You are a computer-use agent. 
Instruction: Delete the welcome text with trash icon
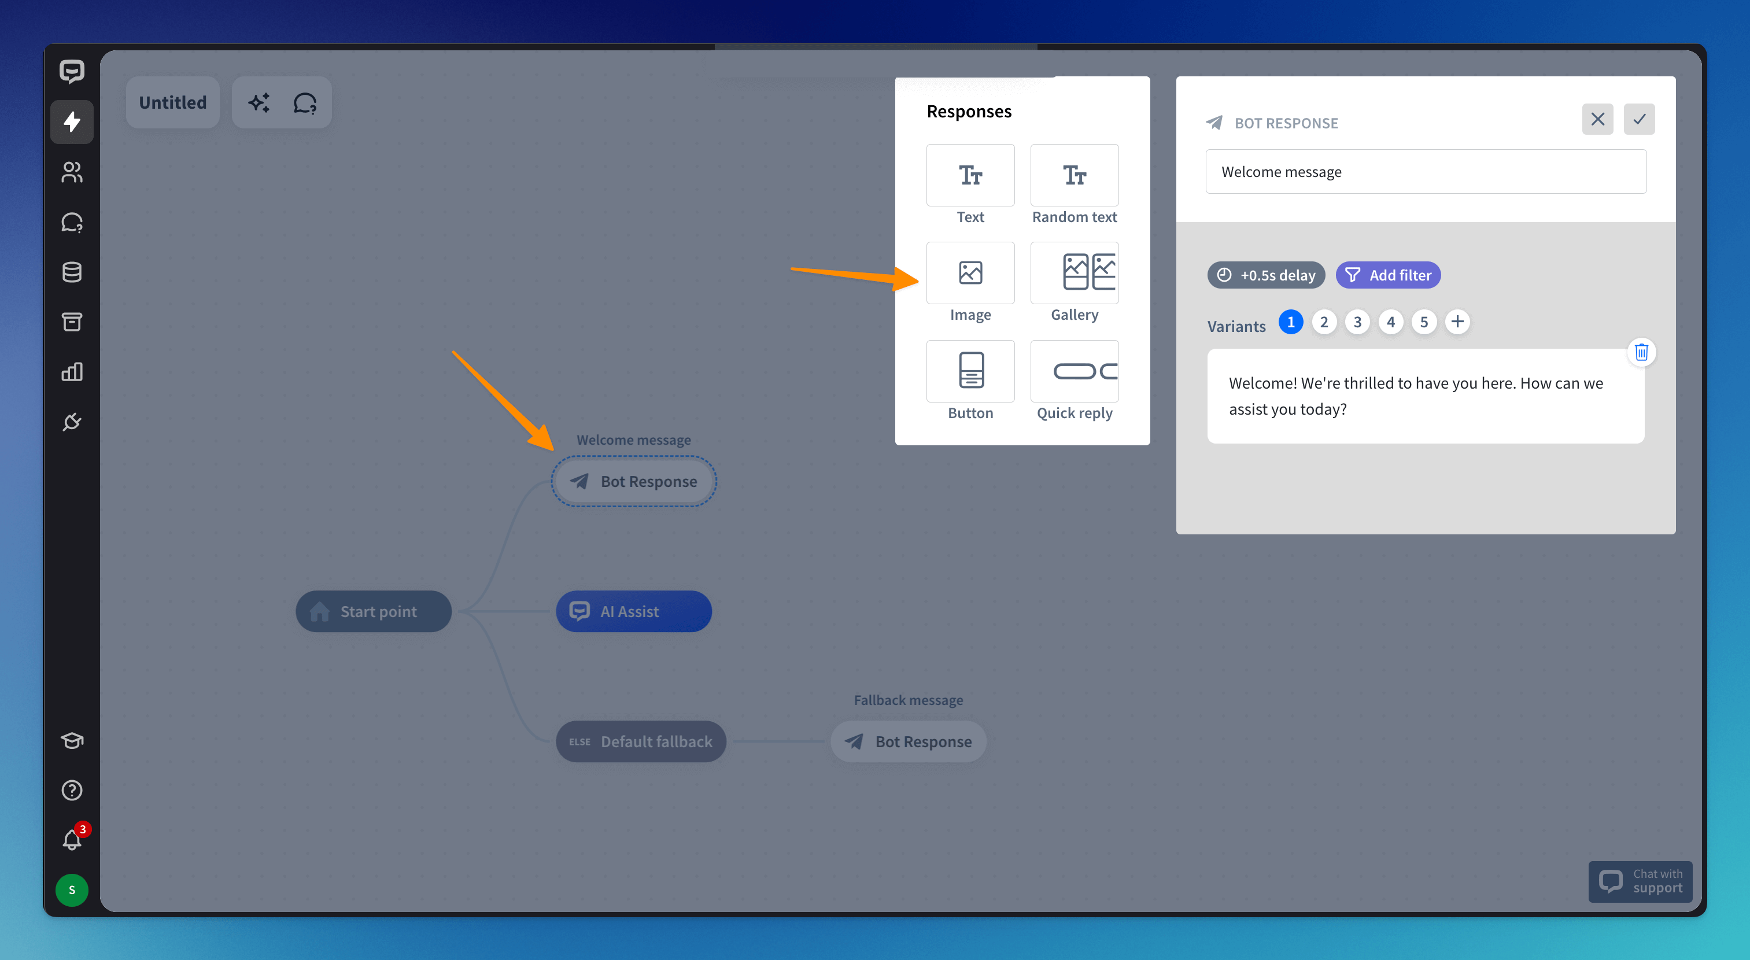[x=1641, y=352]
